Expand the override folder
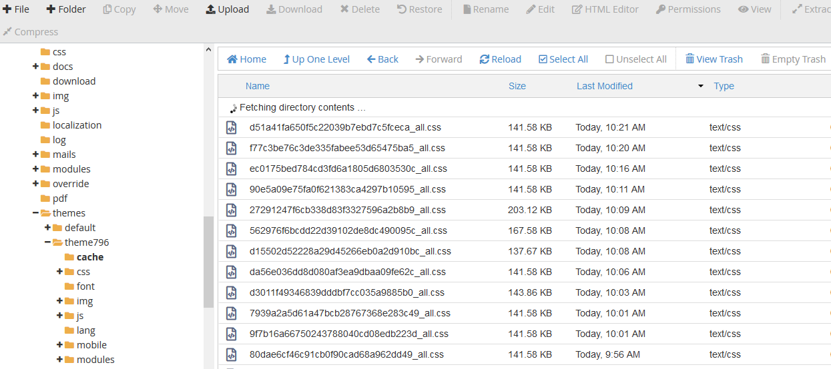Viewport: 831px width, 369px height. (35, 184)
